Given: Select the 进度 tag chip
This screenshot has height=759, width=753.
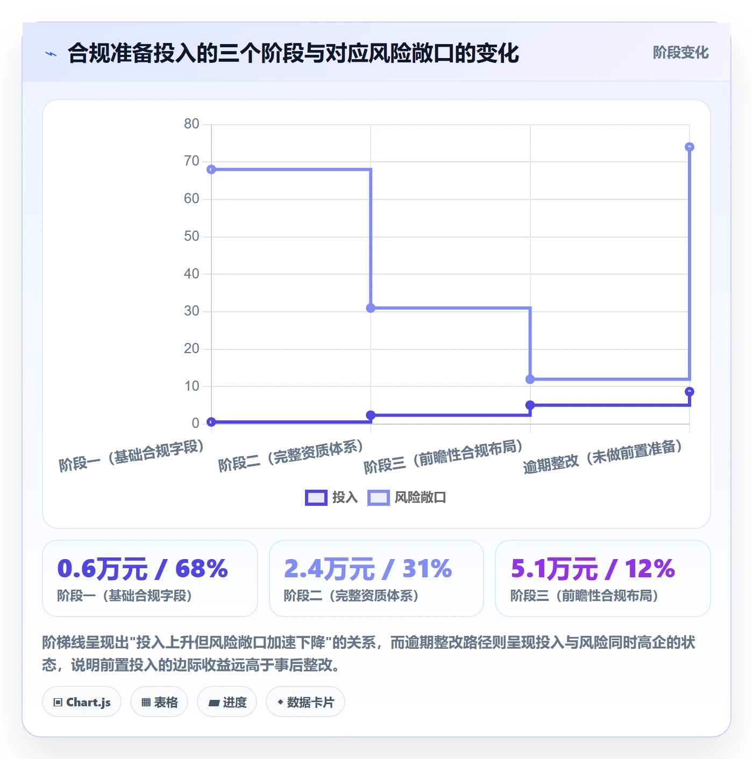Looking at the screenshot, I should coord(227,702).
